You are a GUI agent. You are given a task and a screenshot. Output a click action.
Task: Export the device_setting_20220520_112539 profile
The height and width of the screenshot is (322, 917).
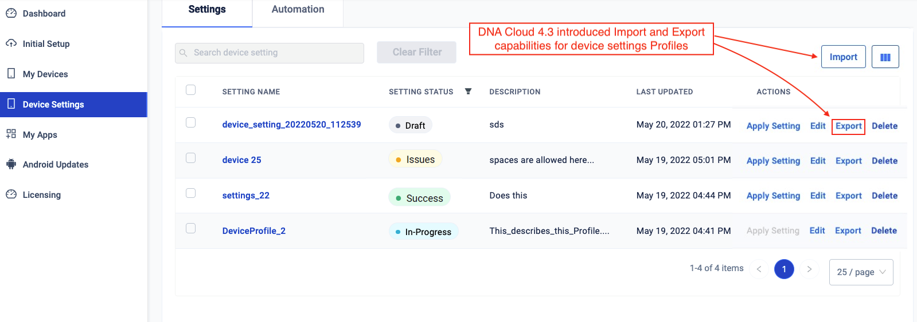pos(848,126)
